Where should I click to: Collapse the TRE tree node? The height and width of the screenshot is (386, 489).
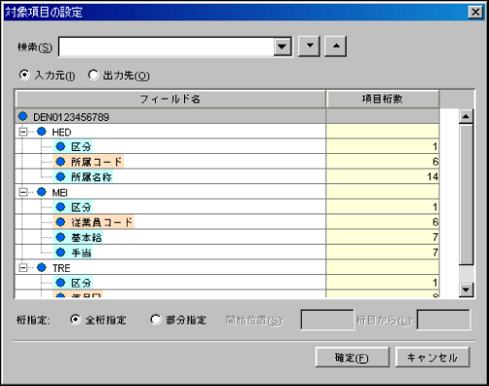pos(23,268)
